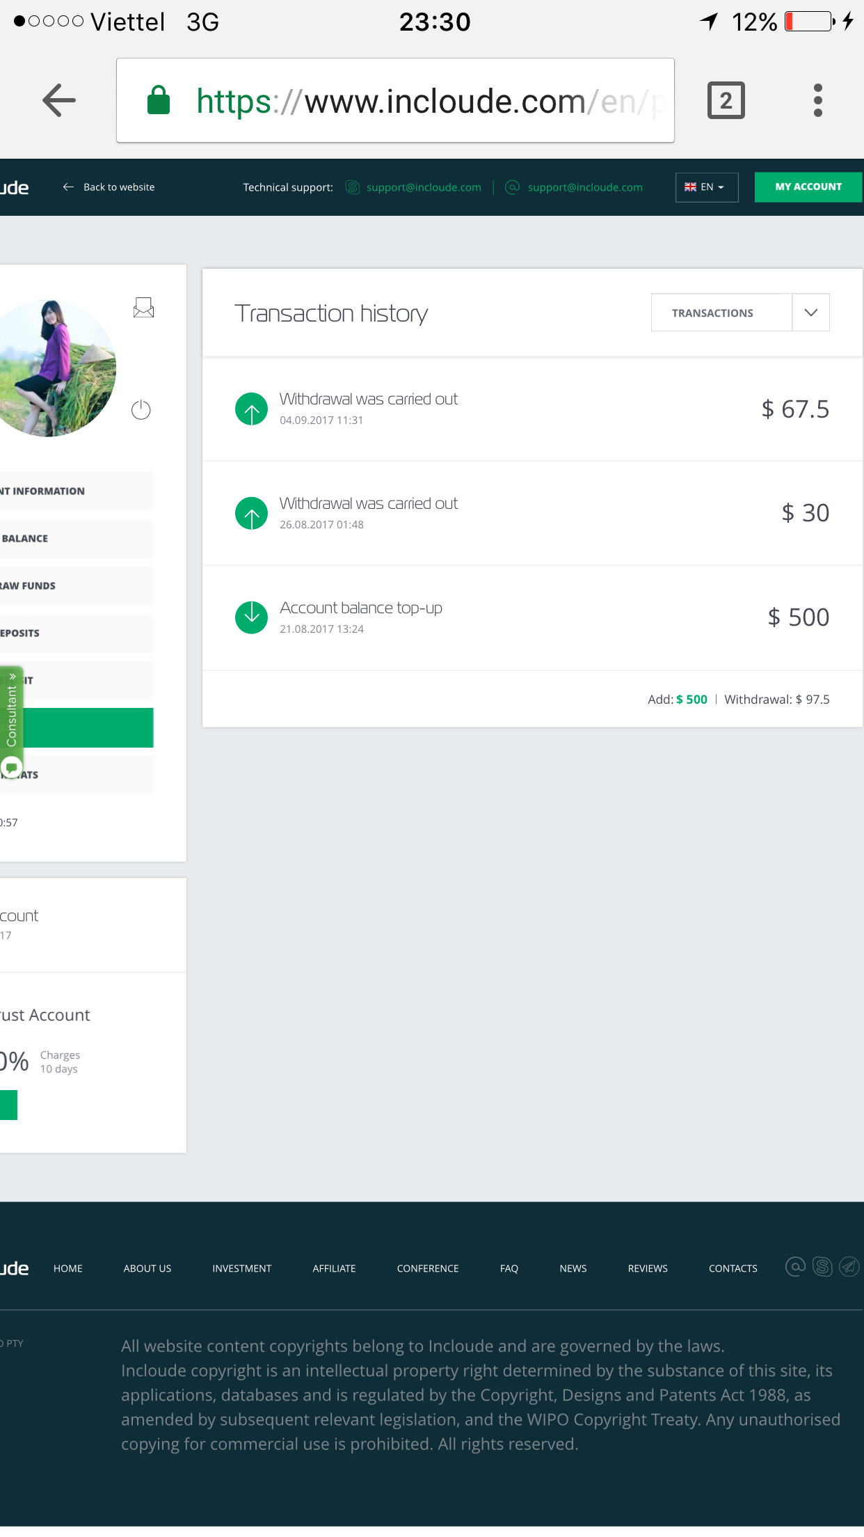The height and width of the screenshot is (1537, 864).
Task: Click the power logout icon
Action: pyautogui.click(x=141, y=410)
